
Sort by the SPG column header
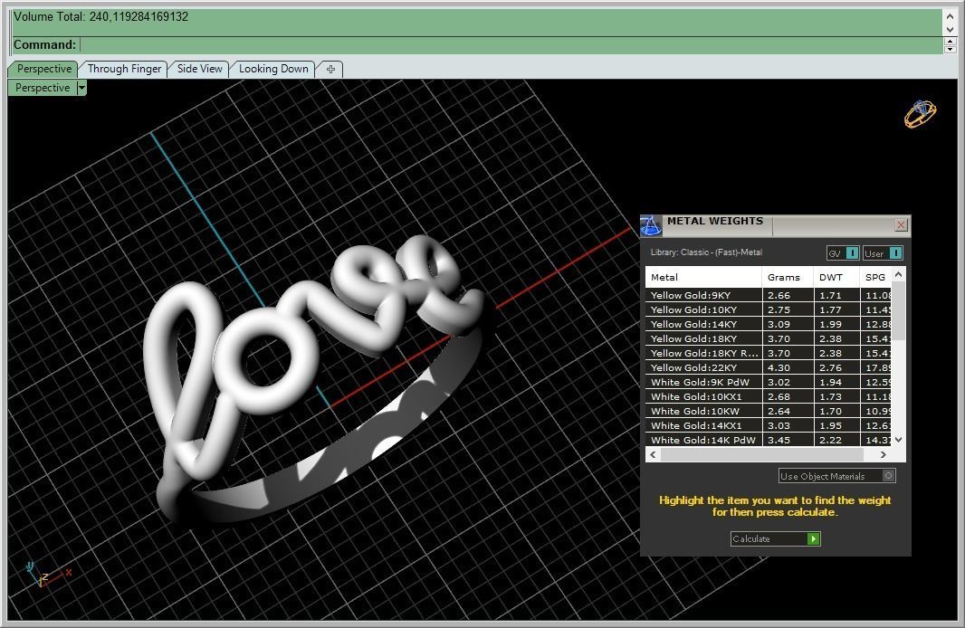point(875,278)
